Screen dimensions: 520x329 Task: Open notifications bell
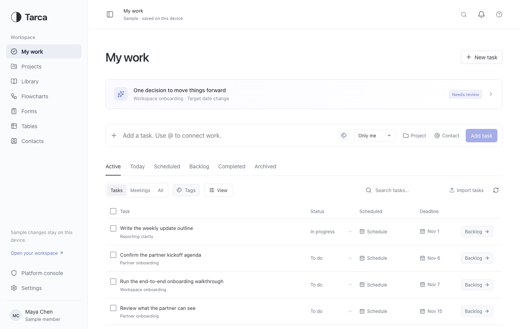(481, 15)
